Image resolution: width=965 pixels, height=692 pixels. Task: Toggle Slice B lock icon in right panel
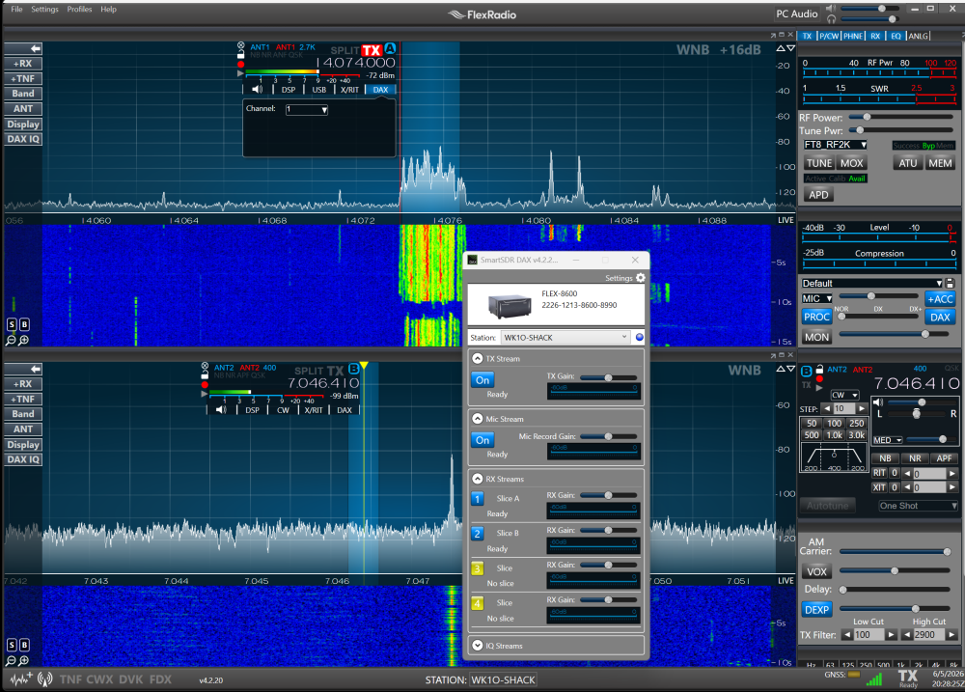click(819, 370)
